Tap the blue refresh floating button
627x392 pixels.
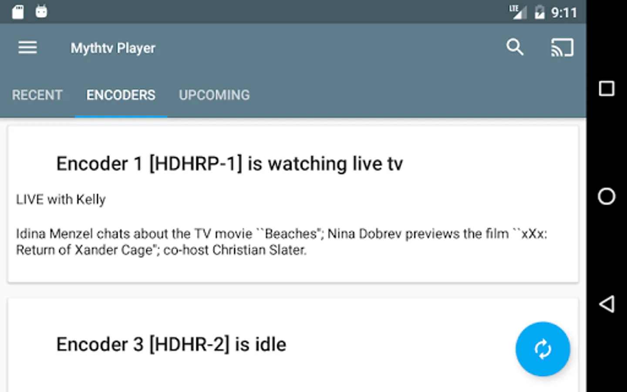[543, 349]
